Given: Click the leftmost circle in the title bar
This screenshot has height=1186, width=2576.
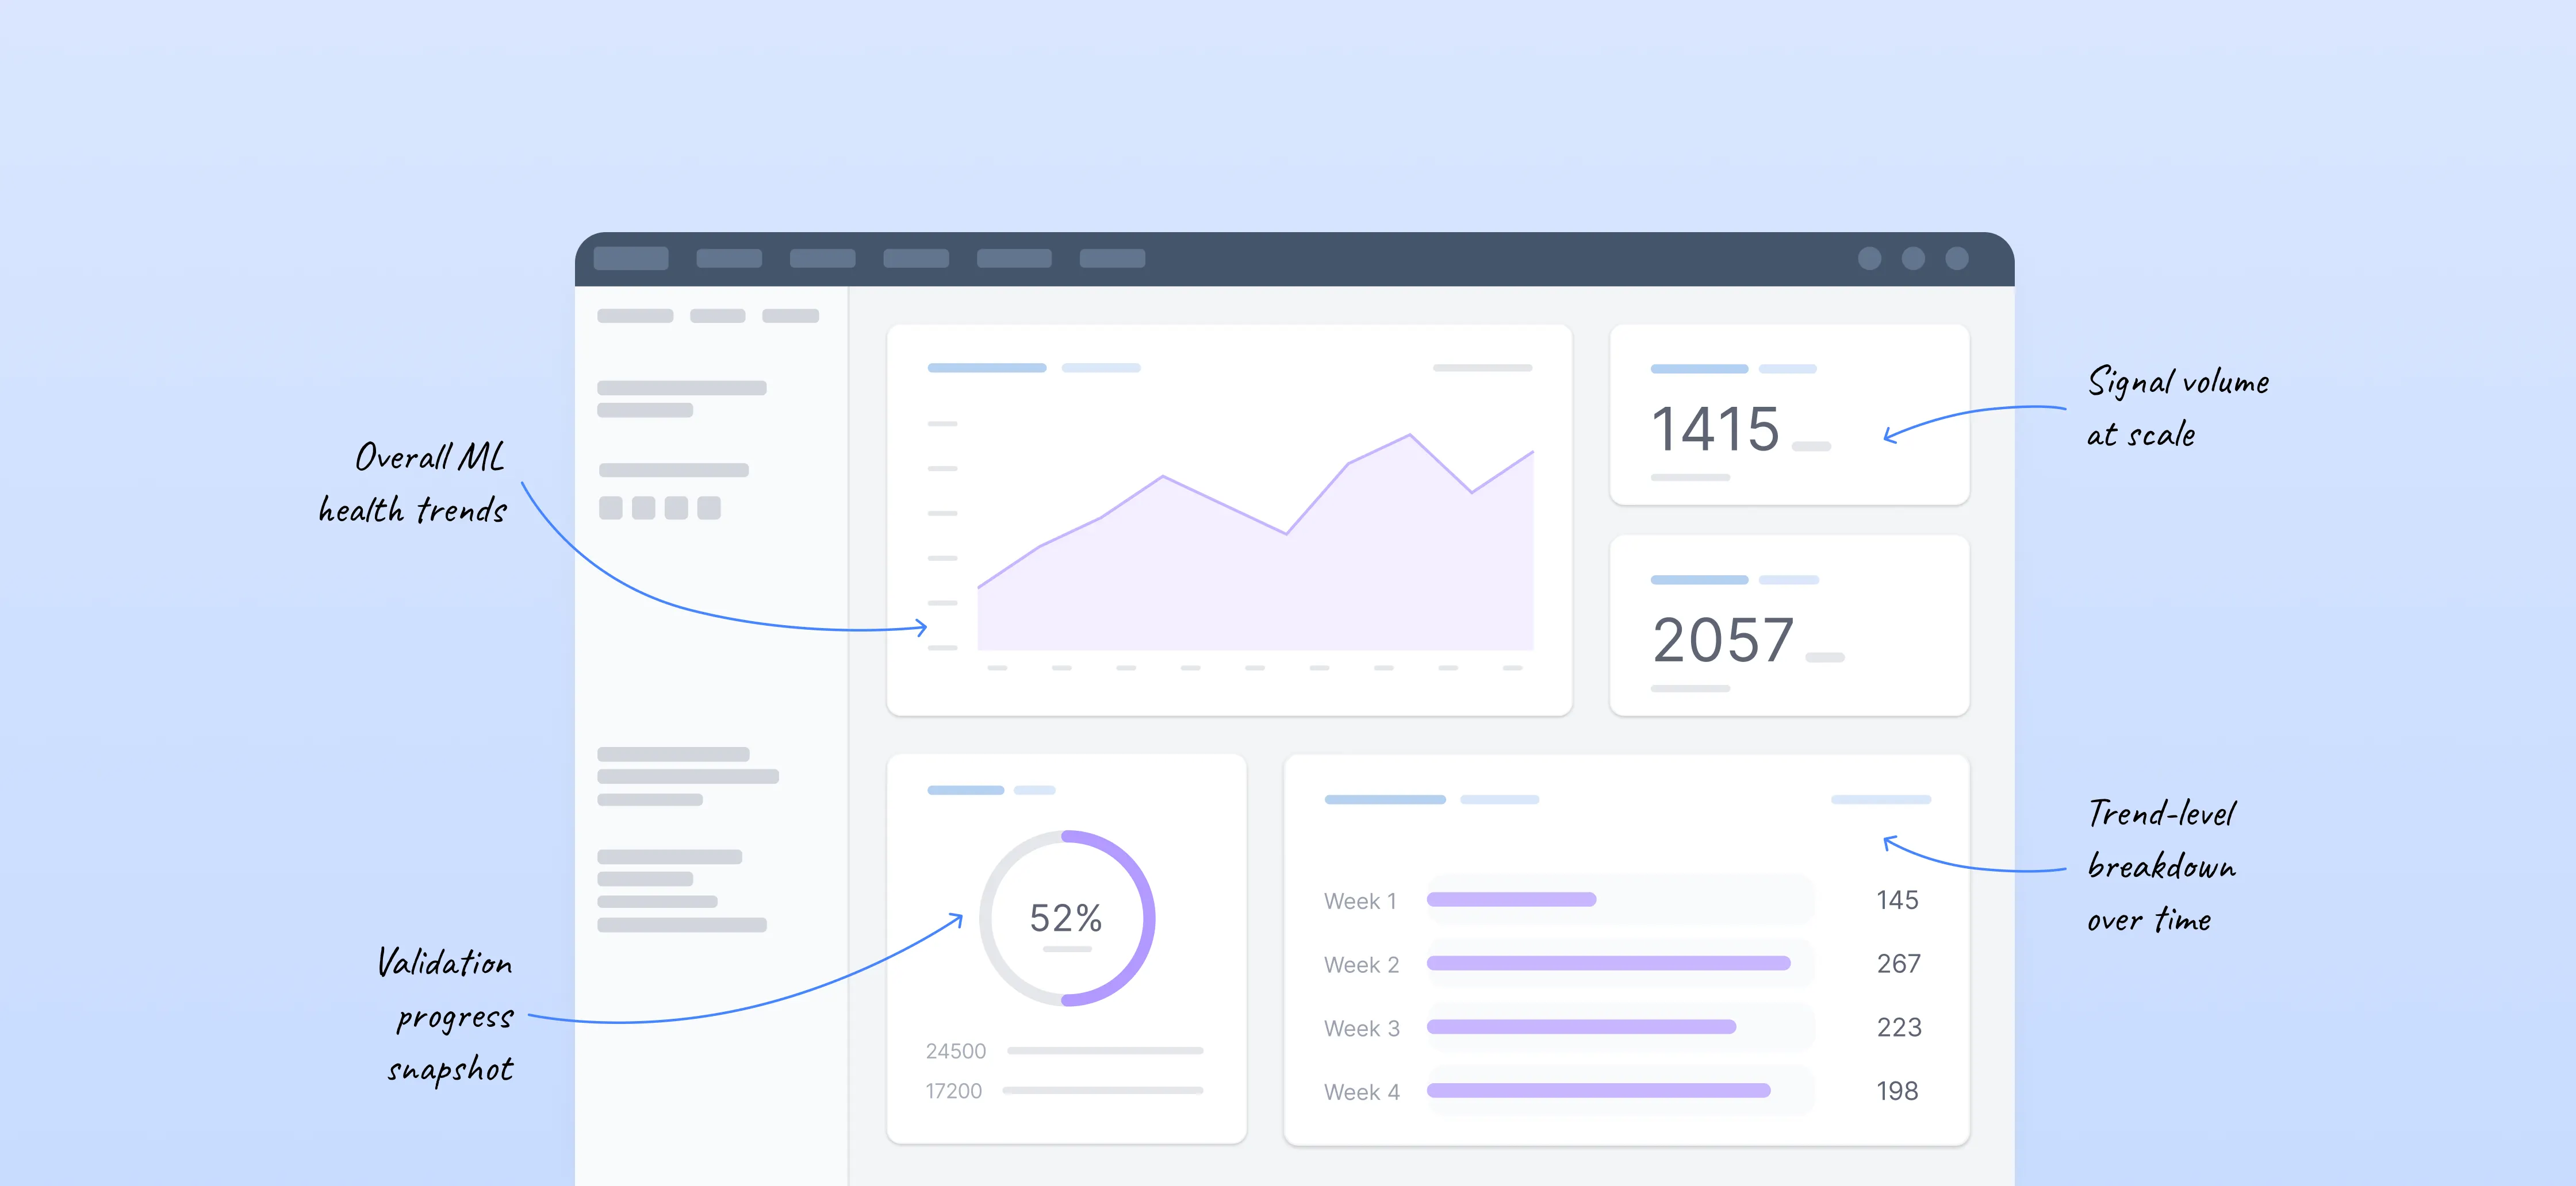Looking at the screenshot, I should (x=1869, y=259).
